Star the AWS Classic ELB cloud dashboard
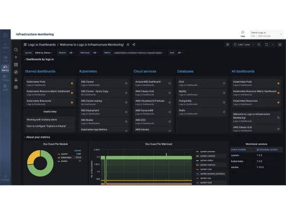The image size is (286, 215). pyautogui.click(x=169, y=93)
